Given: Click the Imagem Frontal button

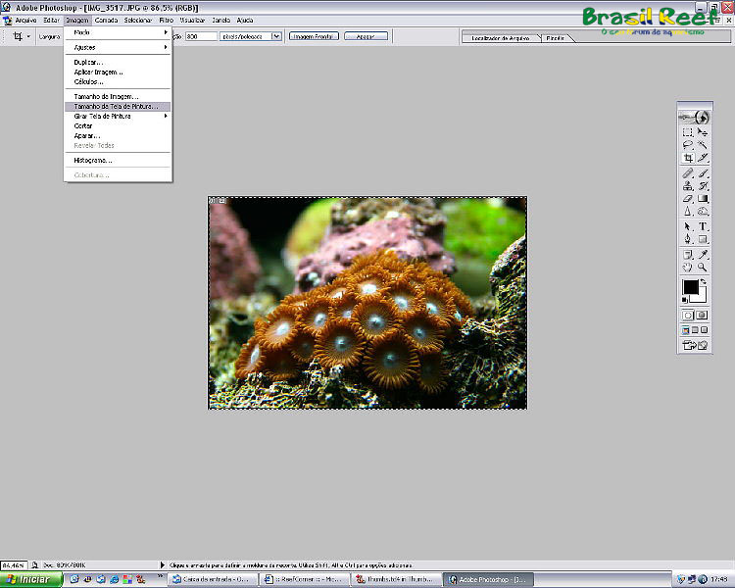Looking at the screenshot, I should click(313, 36).
